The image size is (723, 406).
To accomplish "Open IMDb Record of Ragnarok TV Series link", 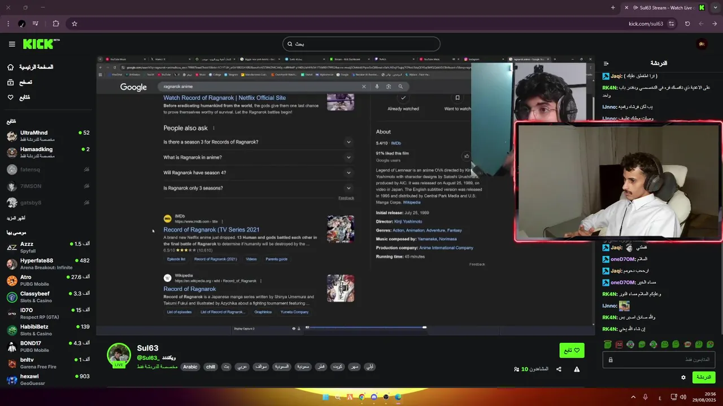I will coord(211,230).
